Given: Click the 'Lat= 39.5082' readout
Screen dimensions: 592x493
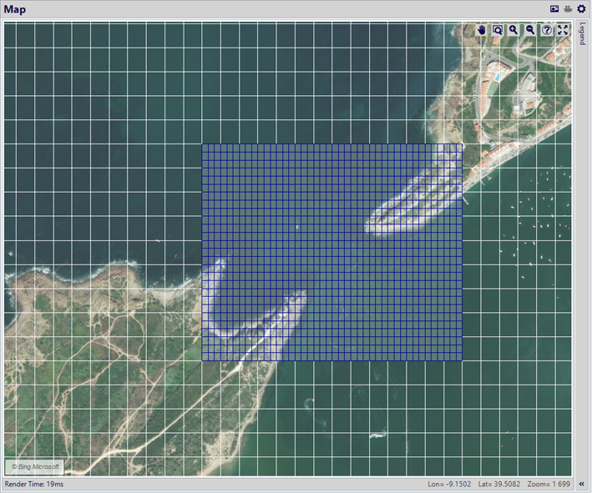Looking at the screenshot, I should click(x=499, y=484).
